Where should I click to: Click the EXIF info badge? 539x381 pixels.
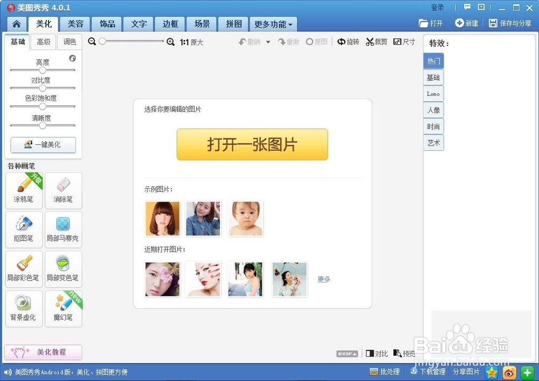[347, 354]
